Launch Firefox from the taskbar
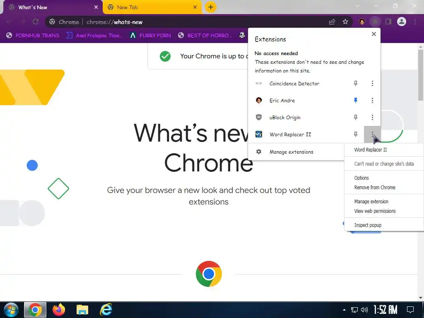The height and width of the screenshot is (318, 424). pyautogui.click(x=59, y=310)
